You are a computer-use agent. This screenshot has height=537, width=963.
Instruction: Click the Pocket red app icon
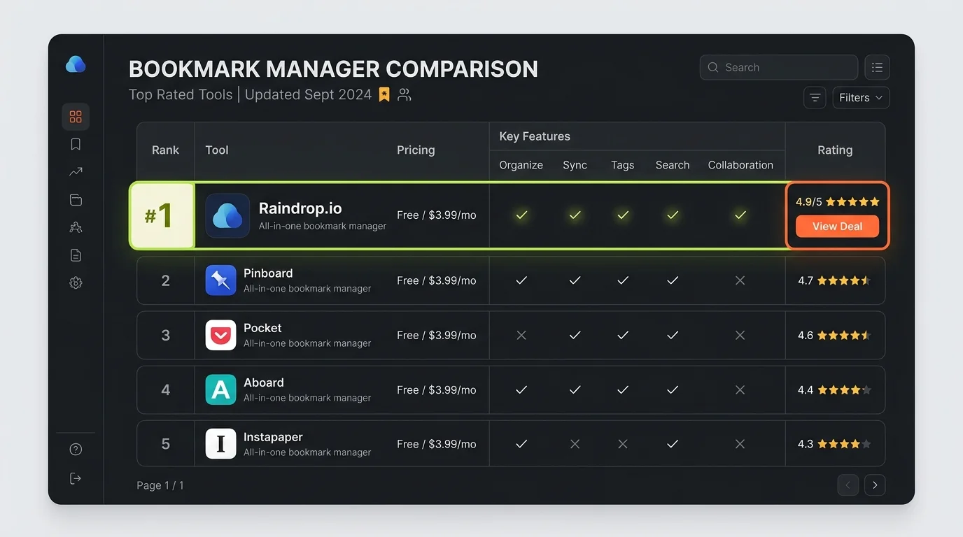tap(220, 335)
